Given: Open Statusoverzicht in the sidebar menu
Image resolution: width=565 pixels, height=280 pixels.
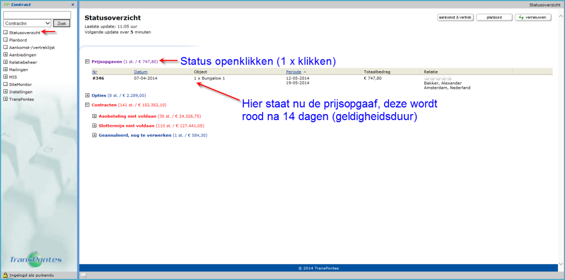Looking at the screenshot, I should [x=25, y=33].
